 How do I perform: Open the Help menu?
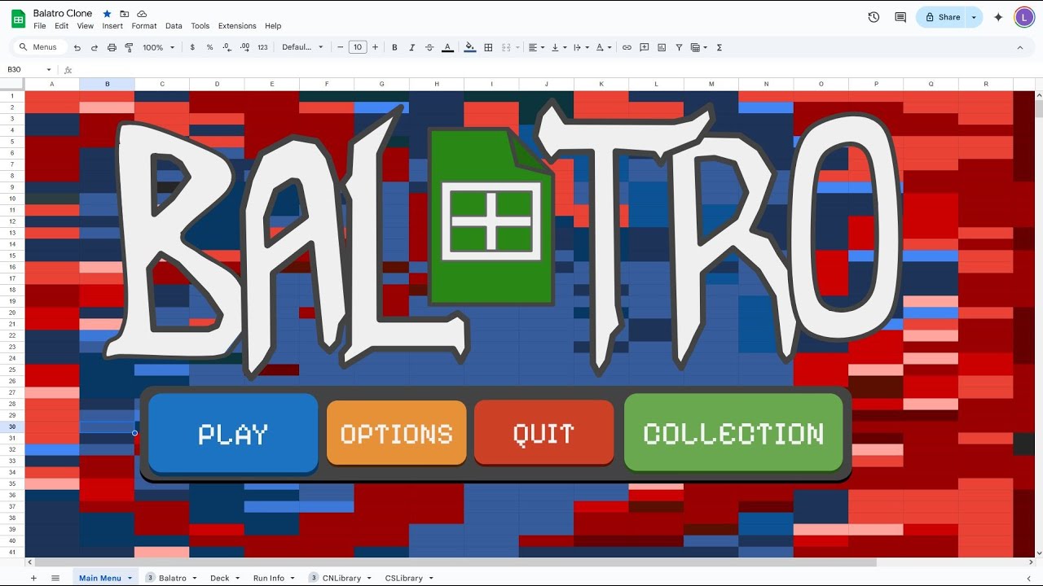pyautogui.click(x=273, y=26)
